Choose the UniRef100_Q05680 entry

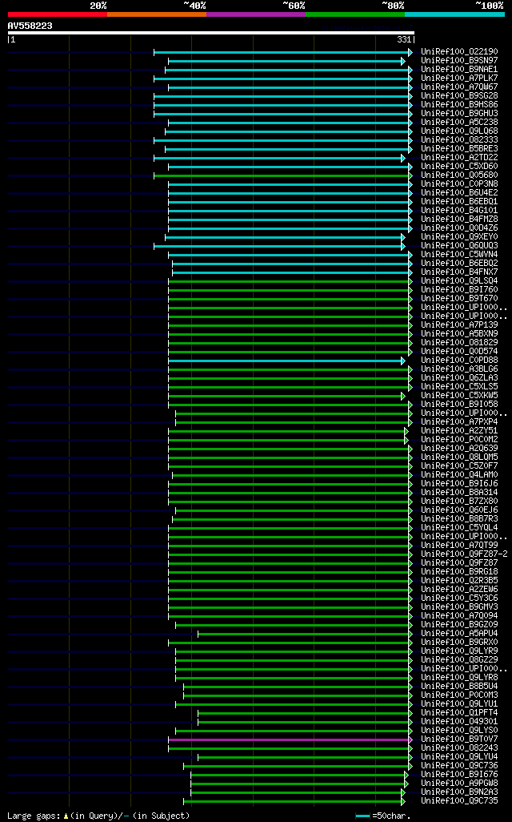[x=459, y=175]
